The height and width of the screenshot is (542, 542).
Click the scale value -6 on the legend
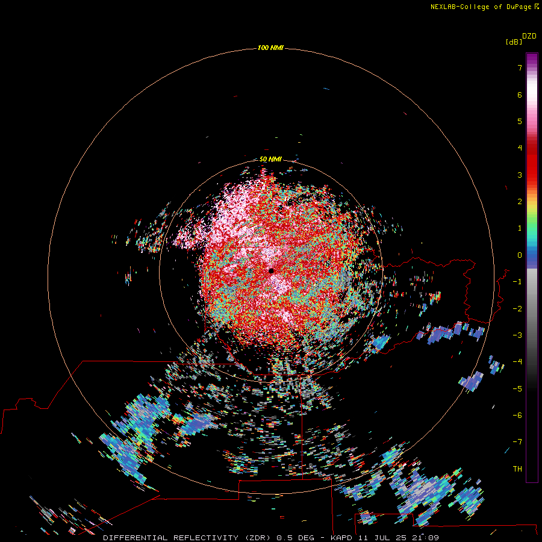[x=517, y=416]
